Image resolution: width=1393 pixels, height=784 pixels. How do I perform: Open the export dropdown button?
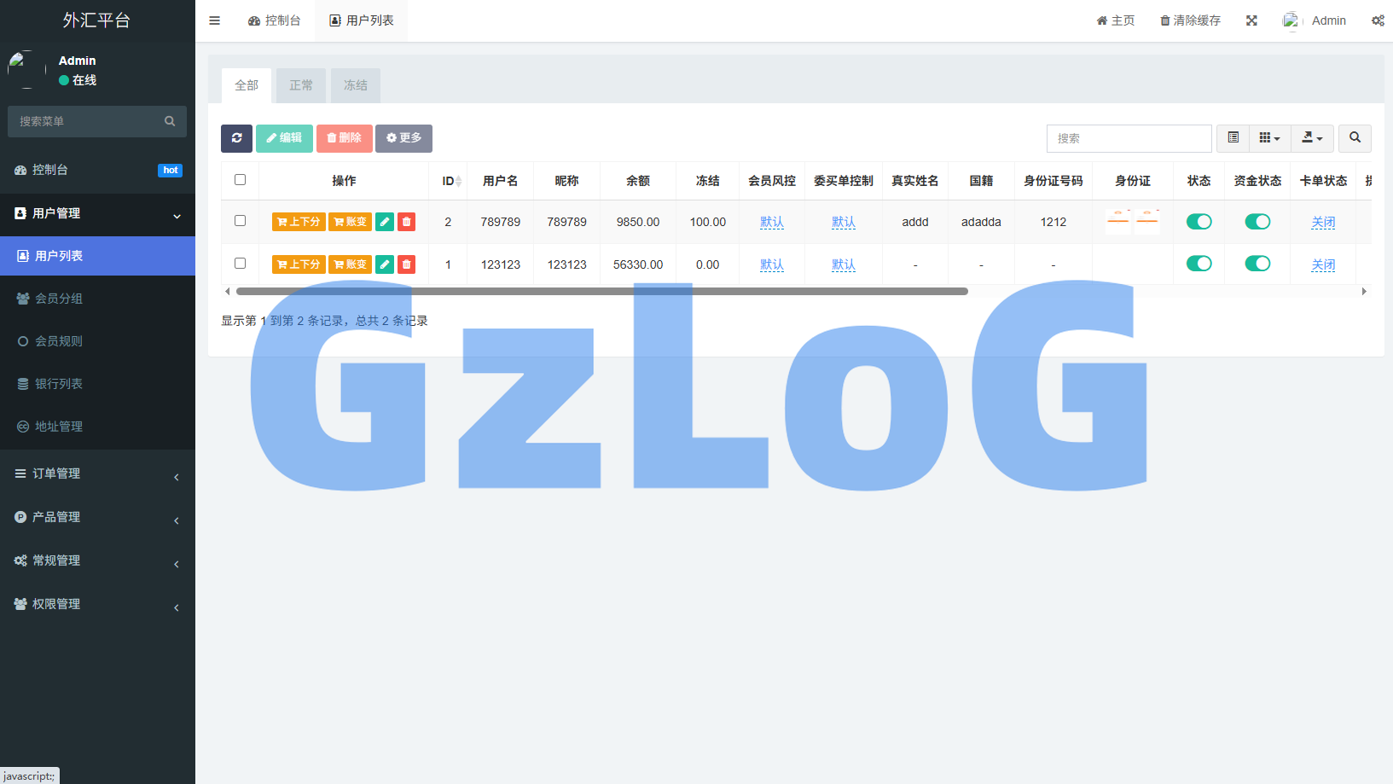click(x=1312, y=138)
